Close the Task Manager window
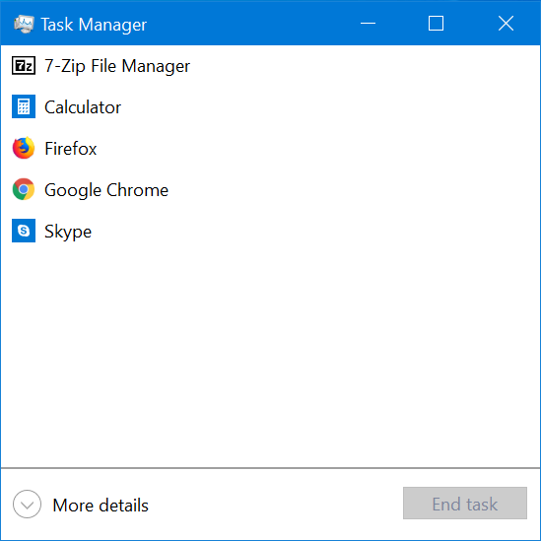Screen dimensions: 541x541 pos(506,24)
